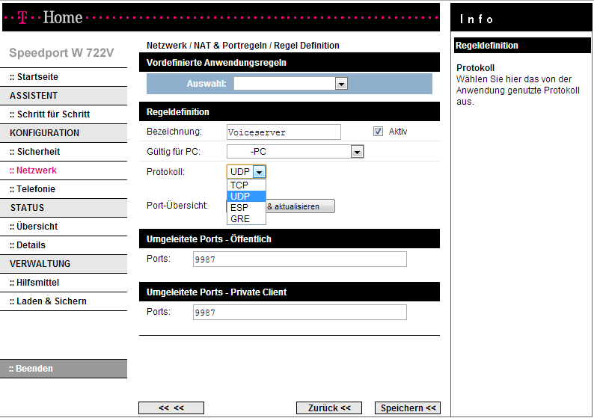Viewport: 594px width, 418px height.
Task: Click Beenden to log out
Action: click(64, 369)
